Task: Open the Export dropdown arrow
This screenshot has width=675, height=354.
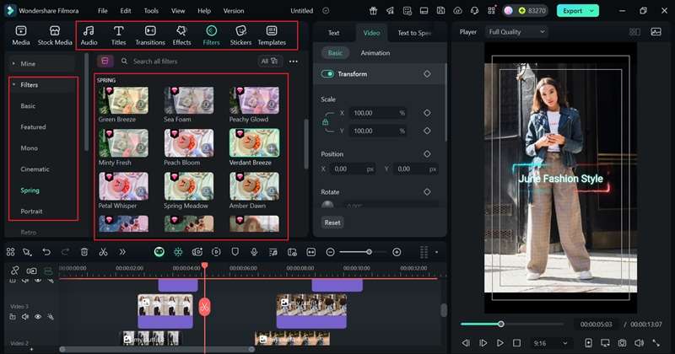Action: click(x=592, y=11)
